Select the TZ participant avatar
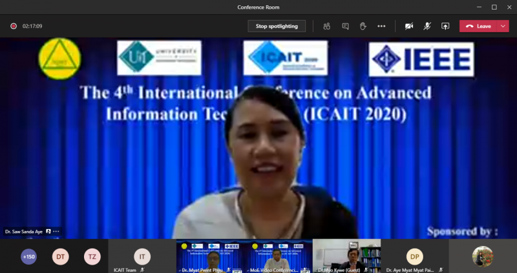Screen dimensions: 517x273 (92, 256)
